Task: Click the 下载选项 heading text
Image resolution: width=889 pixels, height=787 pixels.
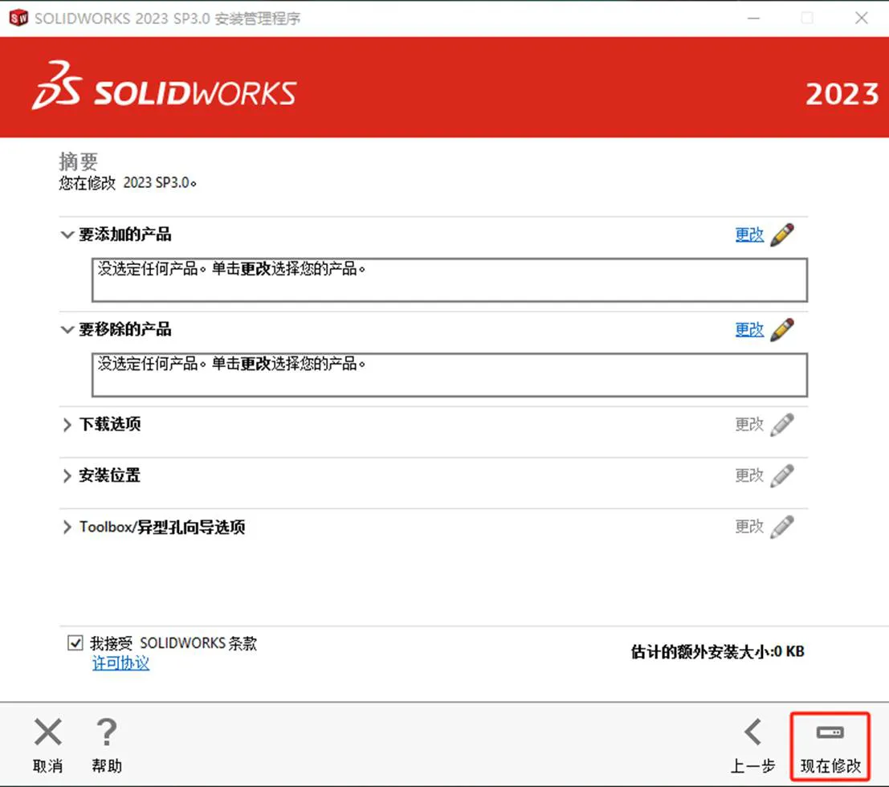Action: coord(110,425)
